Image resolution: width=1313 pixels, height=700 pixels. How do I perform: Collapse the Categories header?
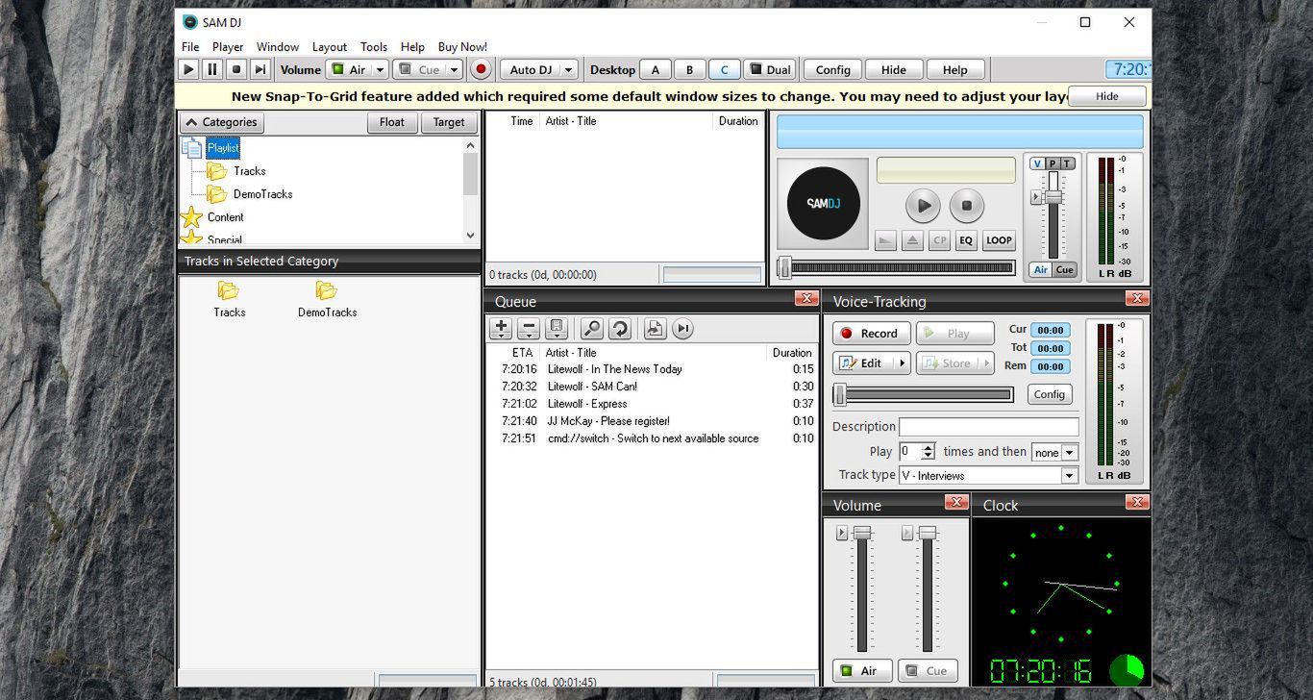(x=221, y=122)
